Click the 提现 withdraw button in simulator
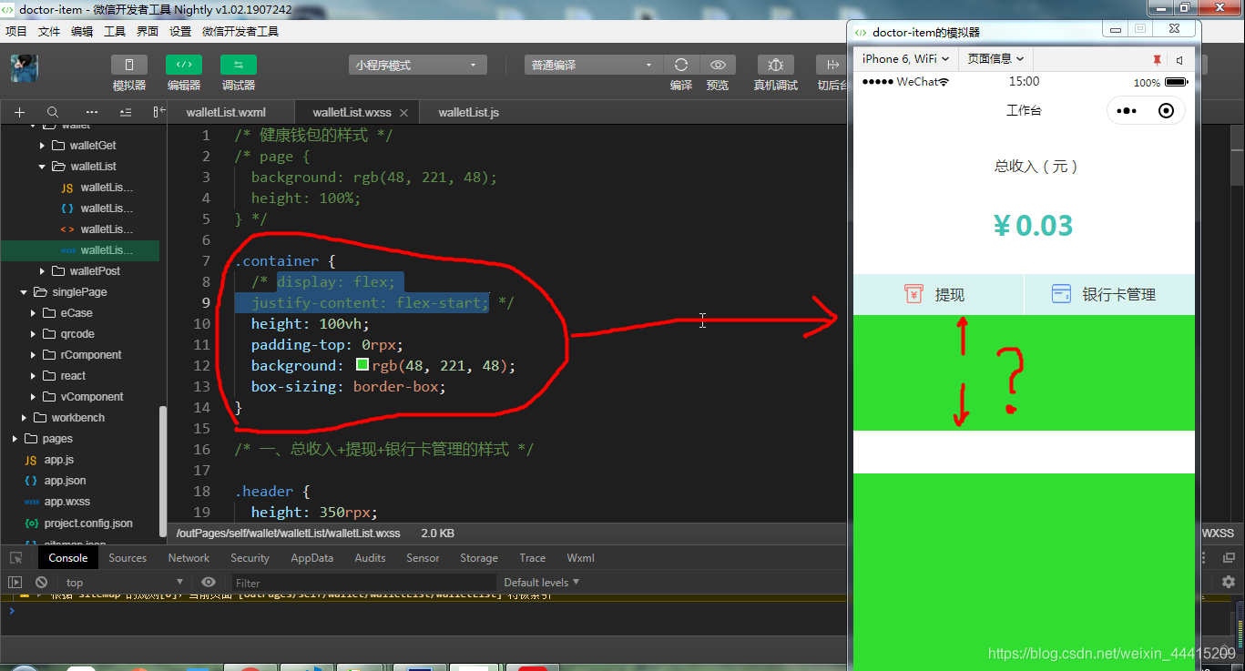 938,294
